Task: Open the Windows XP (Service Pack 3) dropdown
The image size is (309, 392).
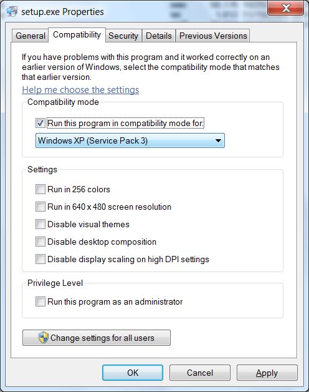Action: point(130,140)
